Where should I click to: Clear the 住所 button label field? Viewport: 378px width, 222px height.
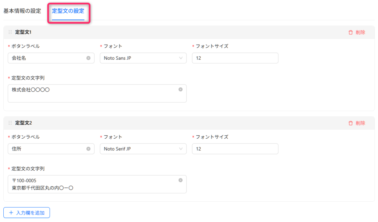point(88,149)
